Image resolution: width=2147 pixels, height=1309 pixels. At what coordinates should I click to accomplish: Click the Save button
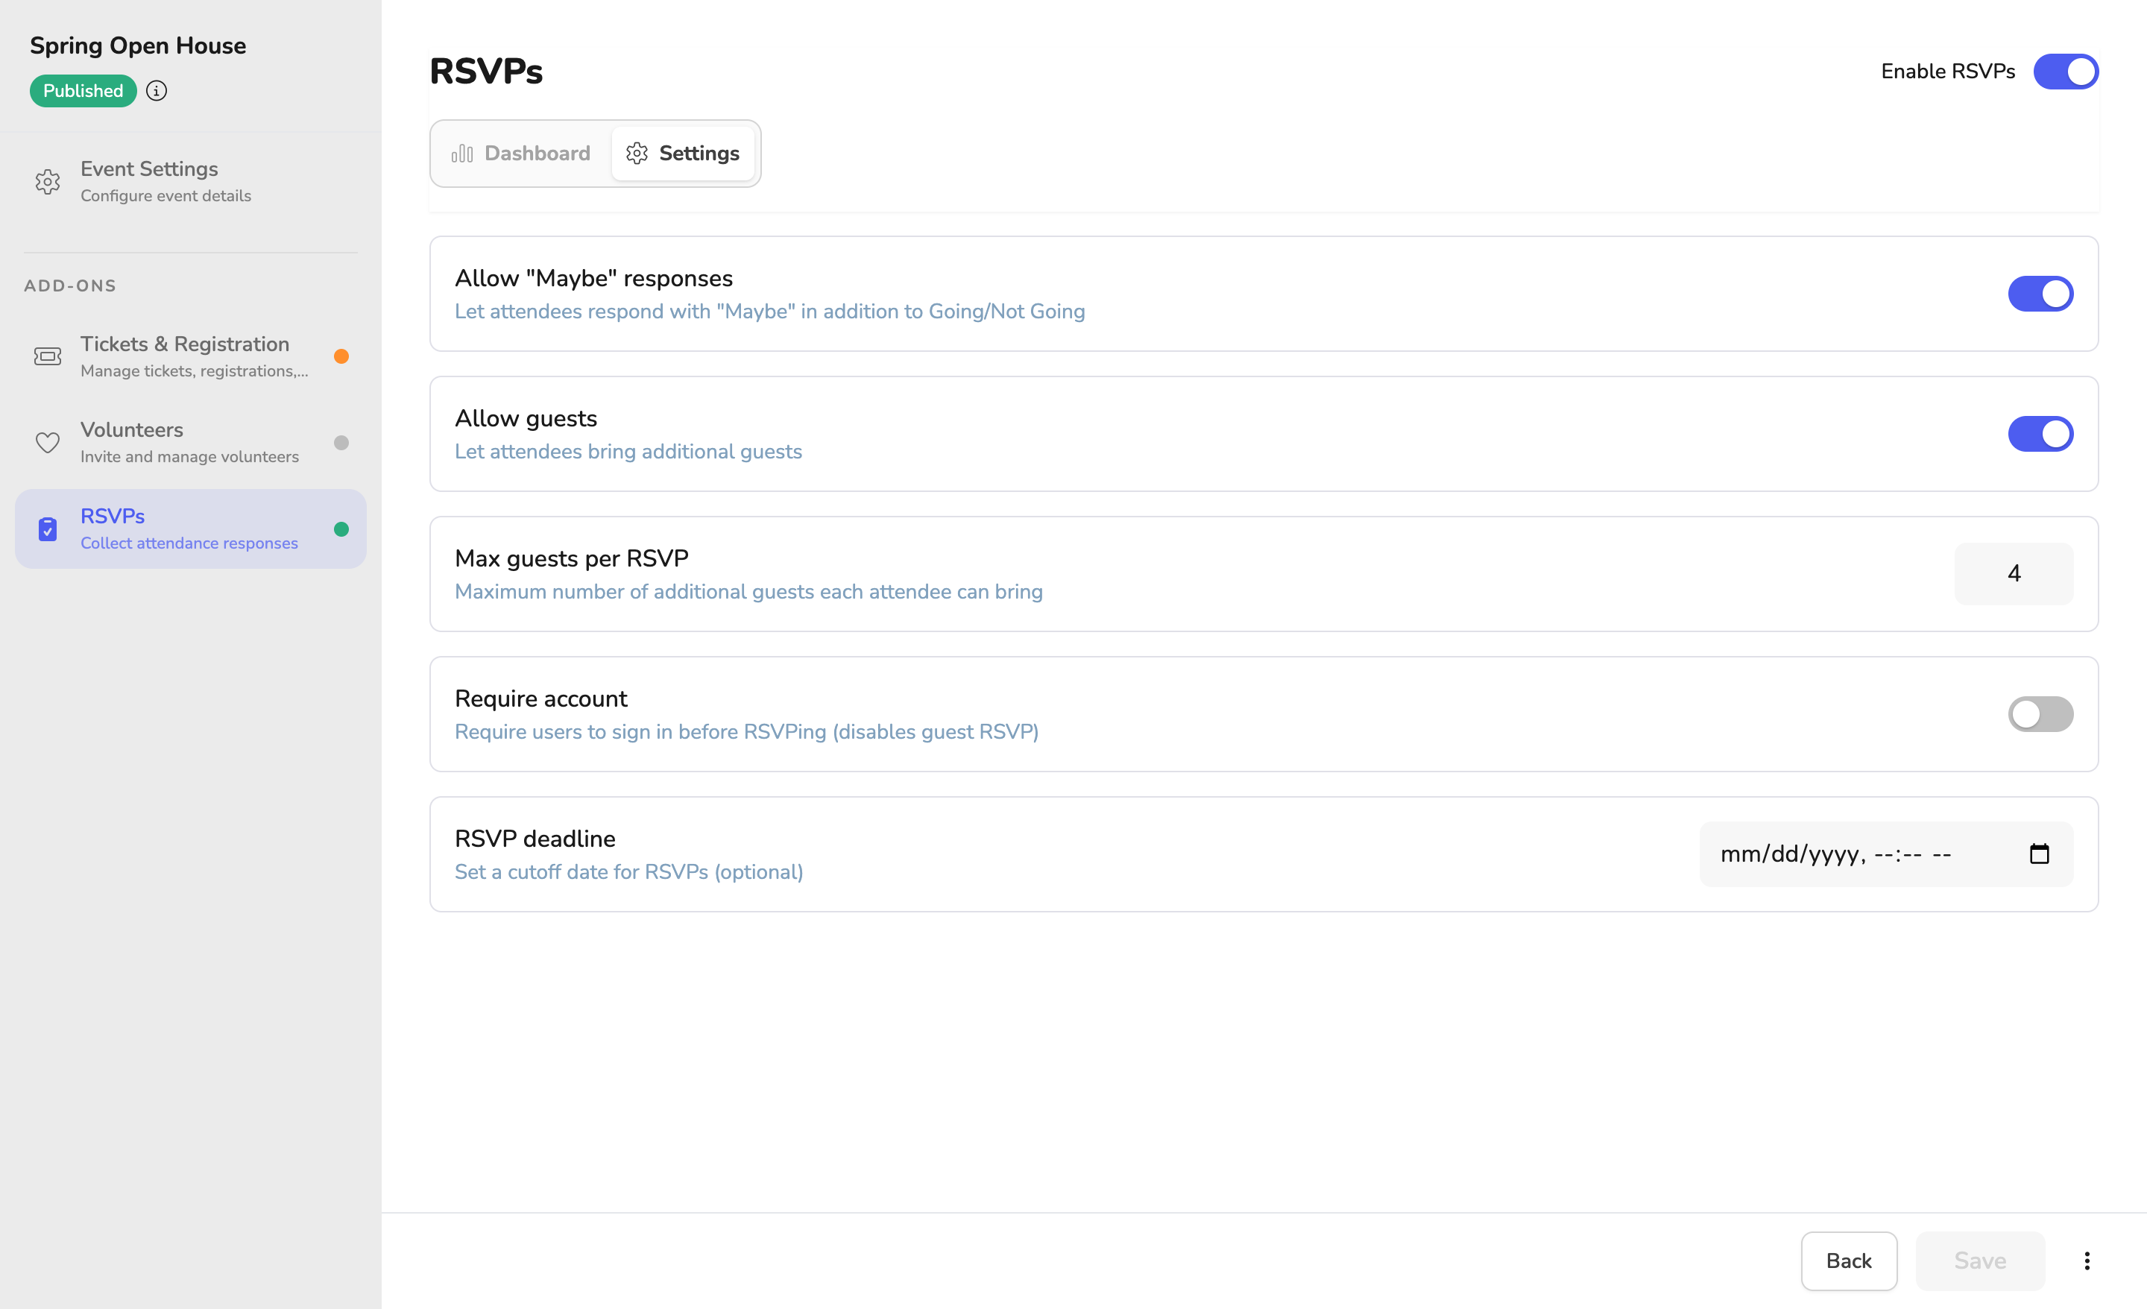pos(1980,1261)
